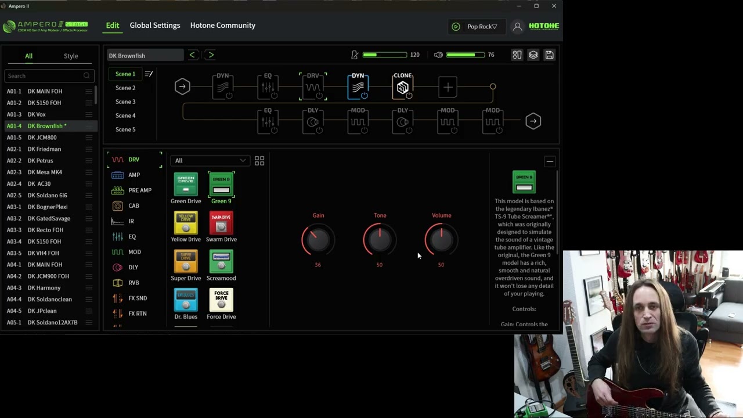The width and height of the screenshot is (743, 418).
Task: Open Global Settings tab
Action: tap(155, 26)
